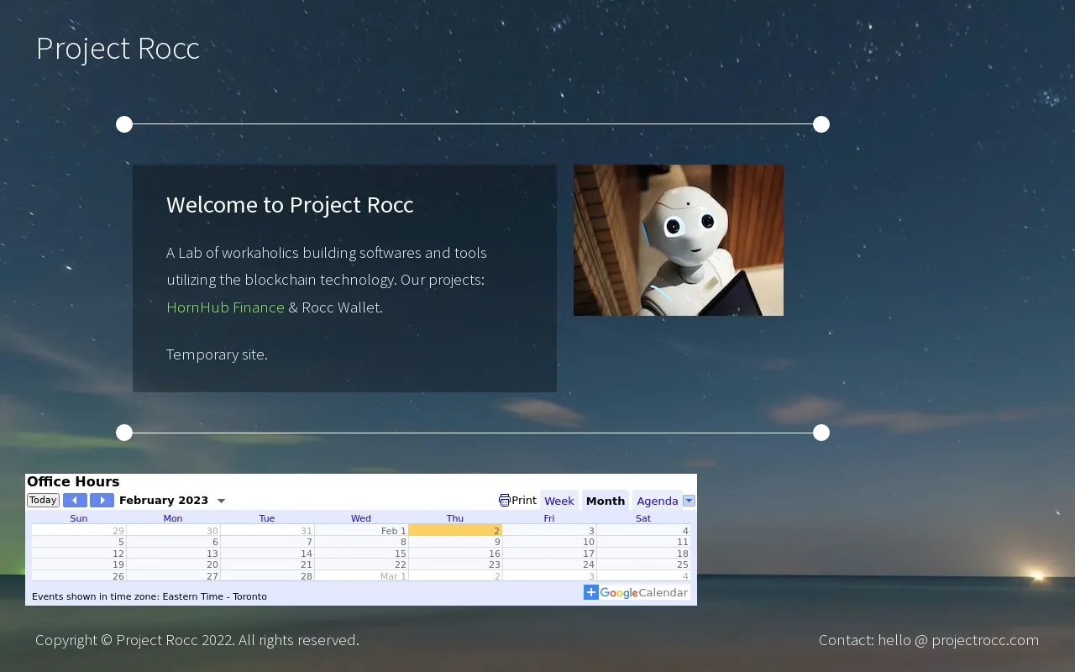The width and height of the screenshot is (1075, 672).
Task: Switch calendar to Agenda view
Action: pyautogui.click(x=657, y=501)
